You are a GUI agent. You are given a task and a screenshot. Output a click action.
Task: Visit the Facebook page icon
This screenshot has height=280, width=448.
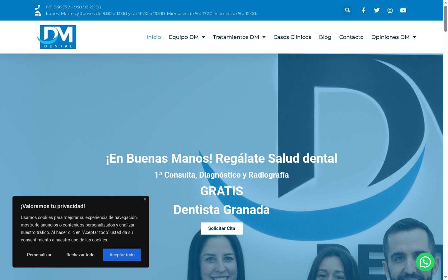(363, 10)
